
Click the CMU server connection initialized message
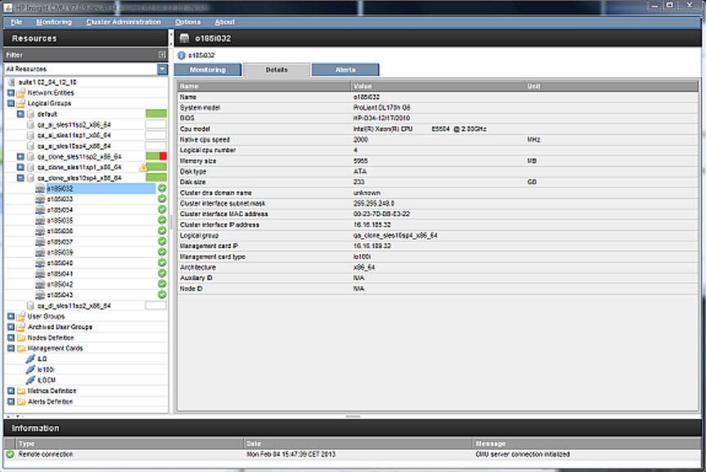click(x=522, y=455)
